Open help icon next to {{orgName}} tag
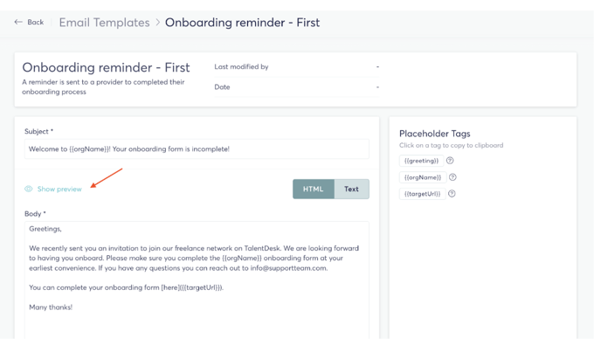This screenshot has height=352, width=601. pyautogui.click(x=452, y=177)
